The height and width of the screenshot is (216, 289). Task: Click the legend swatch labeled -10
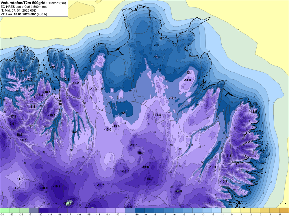tap(140, 210)
